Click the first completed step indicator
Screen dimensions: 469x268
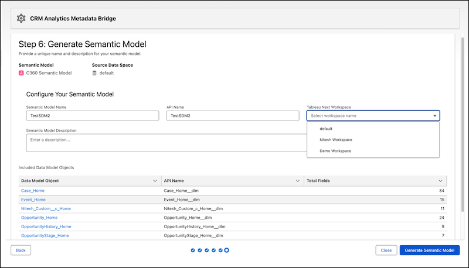pos(193,250)
